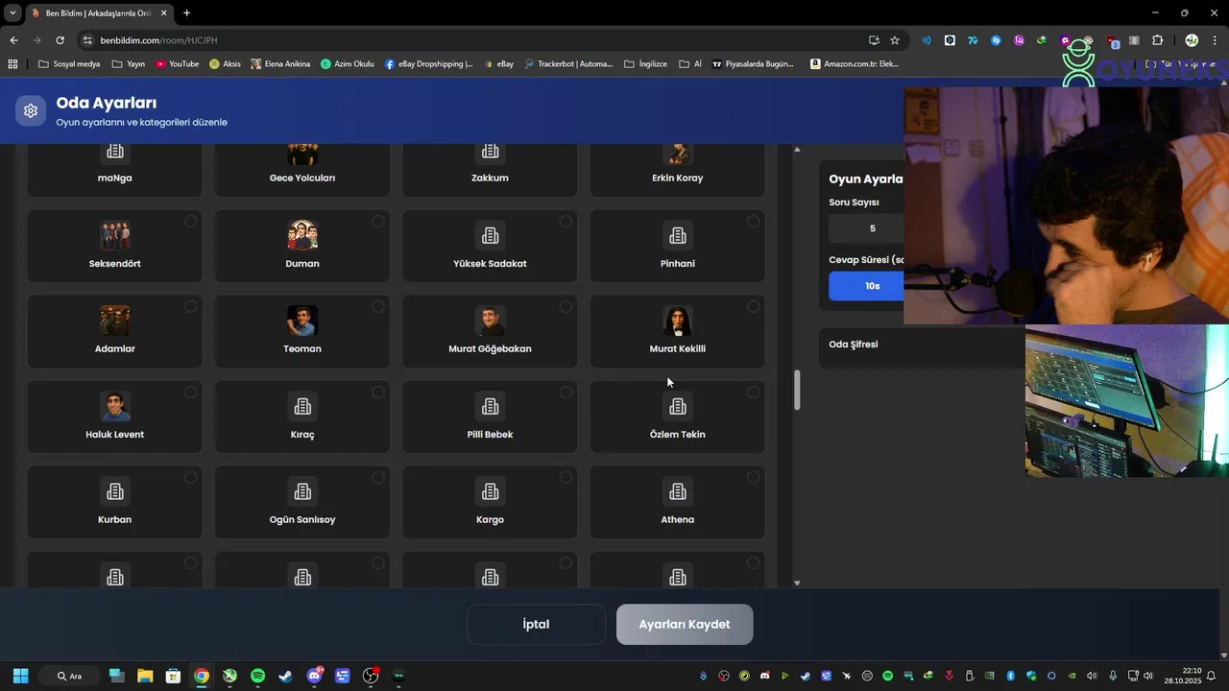Bookmark this page with the star icon
The image size is (1229, 691).
click(895, 40)
